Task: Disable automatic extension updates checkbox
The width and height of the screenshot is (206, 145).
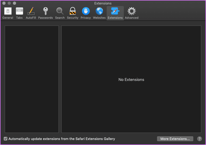Action: 6,139
